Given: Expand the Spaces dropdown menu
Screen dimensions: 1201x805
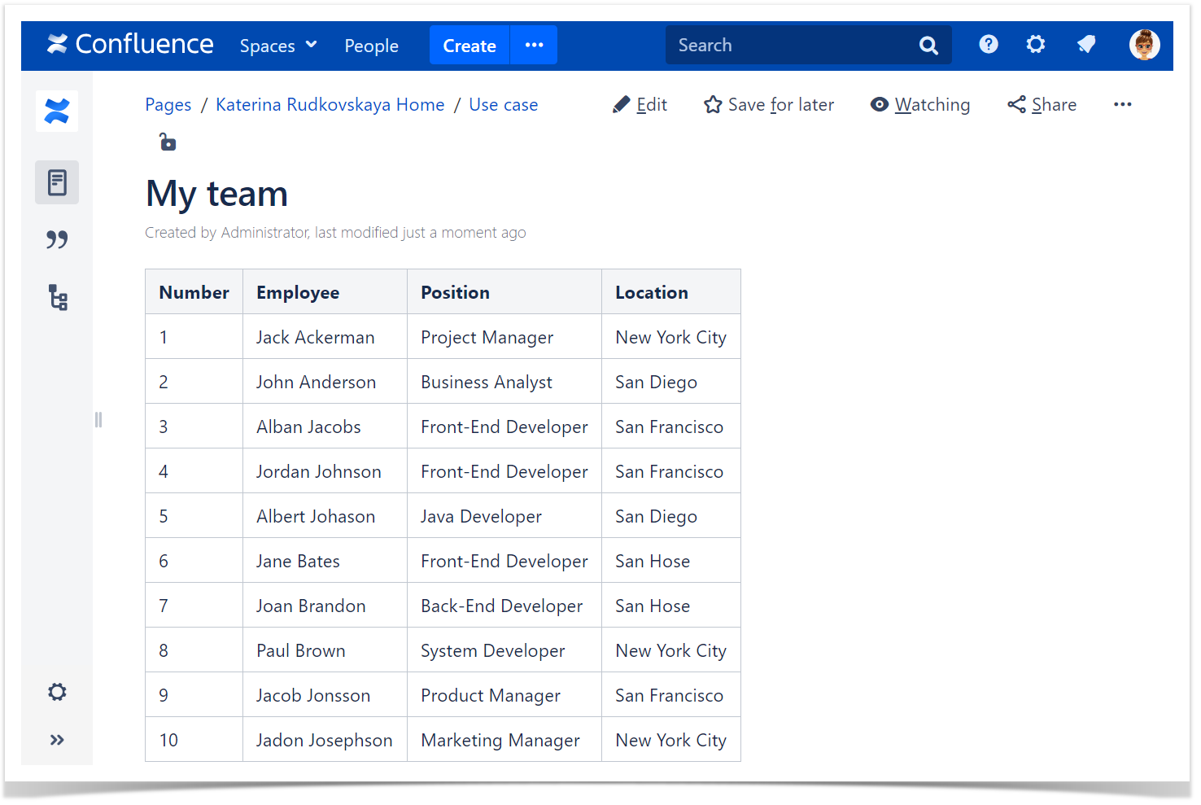Looking at the screenshot, I should (x=278, y=46).
